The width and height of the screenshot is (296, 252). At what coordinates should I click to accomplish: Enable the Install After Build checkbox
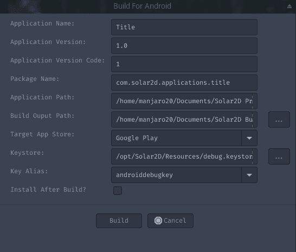(118, 191)
